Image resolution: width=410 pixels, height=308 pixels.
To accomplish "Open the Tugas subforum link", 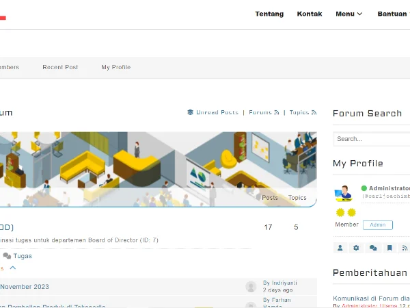I will click(22, 256).
